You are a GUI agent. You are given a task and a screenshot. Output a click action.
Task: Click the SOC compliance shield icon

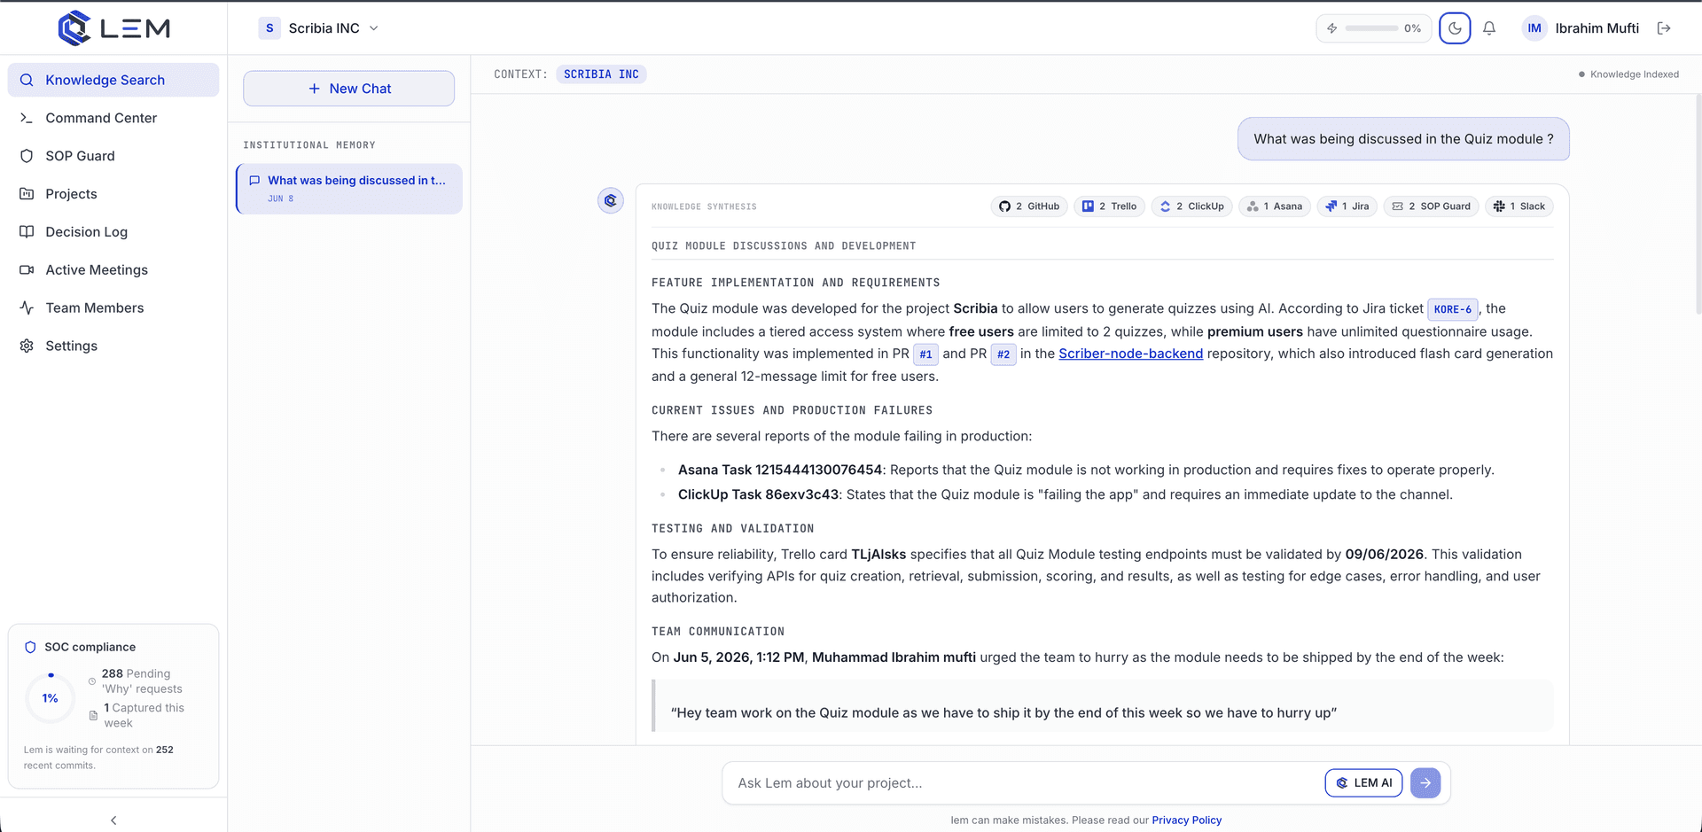coord(30,648)
